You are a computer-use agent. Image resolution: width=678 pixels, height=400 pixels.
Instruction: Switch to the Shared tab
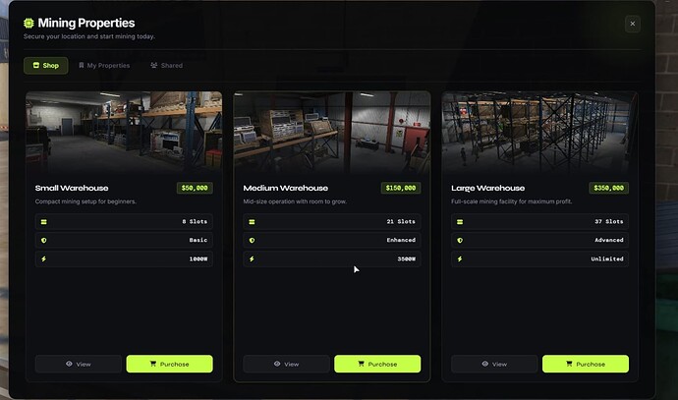point(166,65)
